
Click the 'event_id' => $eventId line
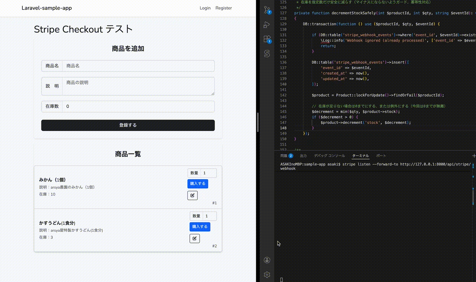tap(346, 68)
